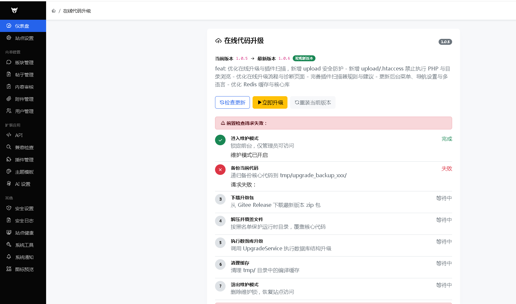
Task: Click step number 3 circle of 下载升级包
Action: pos(220,199)
